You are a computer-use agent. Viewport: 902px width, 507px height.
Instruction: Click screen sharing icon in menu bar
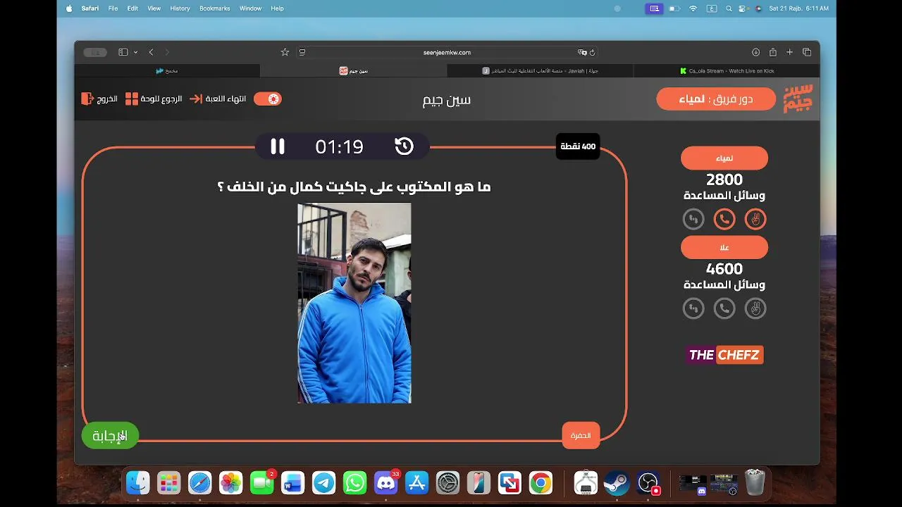[655, 8]
